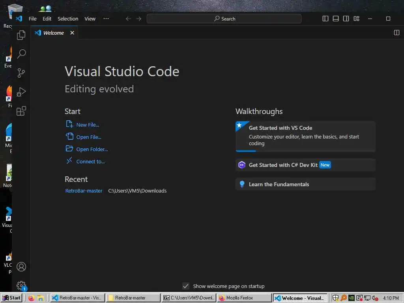Click the Welcome - Visual... taskbar button
The width and height of the screenshot is (404, 303).
300,298
